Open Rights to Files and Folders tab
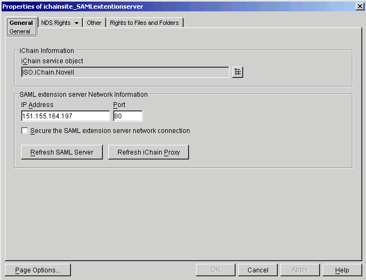This screenshot has width=366, height=280. point(145,23)
